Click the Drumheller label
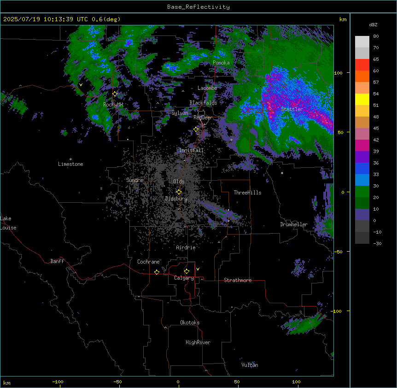 294,224
